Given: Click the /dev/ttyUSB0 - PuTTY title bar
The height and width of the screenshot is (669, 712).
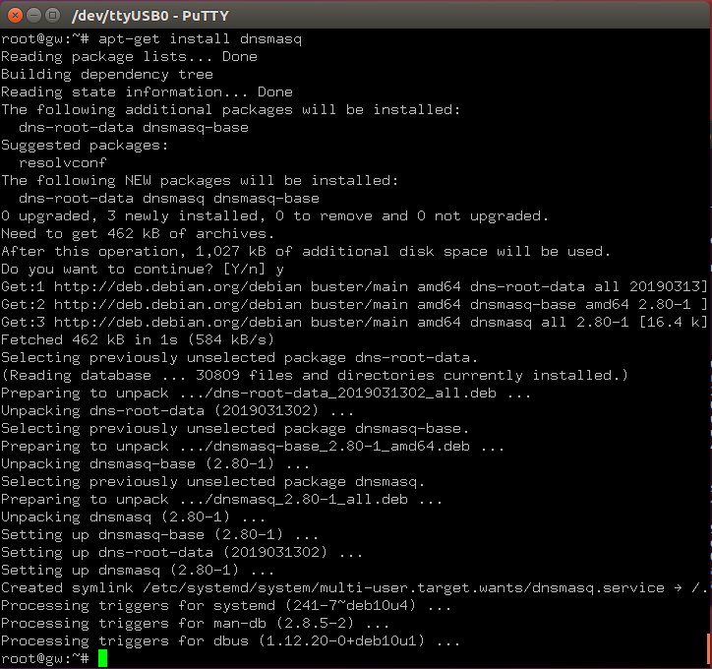Looking at the screenshot, I should pos(356,16).
